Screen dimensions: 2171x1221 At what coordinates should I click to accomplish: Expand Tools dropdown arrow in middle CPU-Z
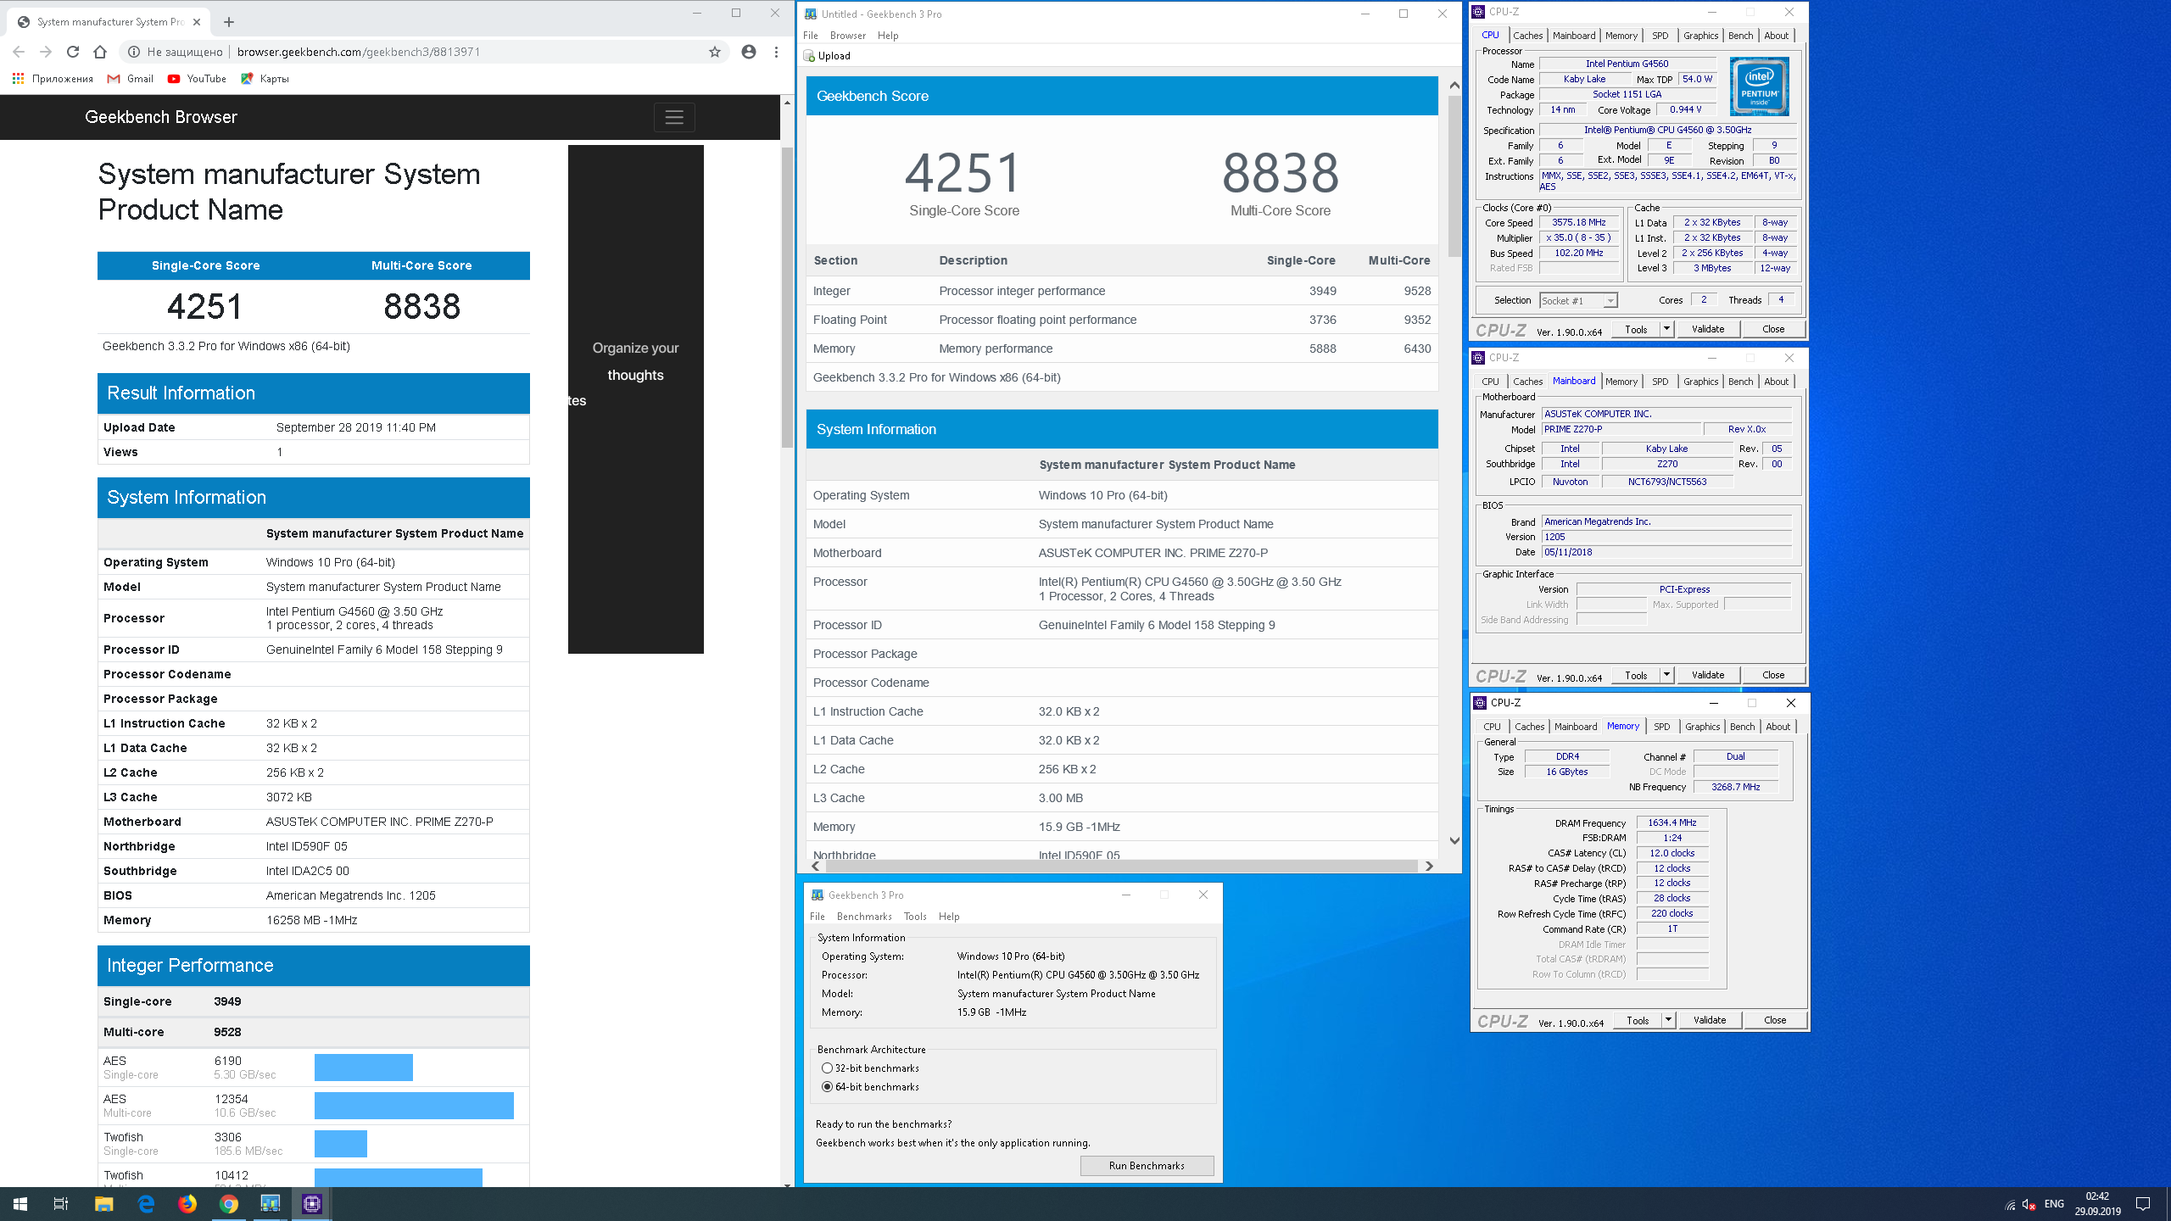[x=1666, y=675]
